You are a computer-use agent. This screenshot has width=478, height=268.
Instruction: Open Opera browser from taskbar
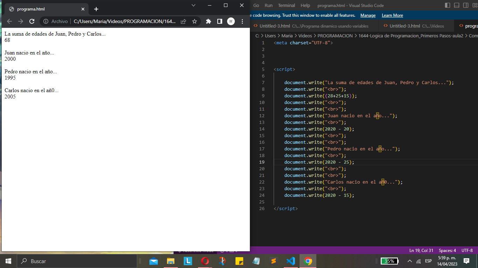tap(205, 261)
